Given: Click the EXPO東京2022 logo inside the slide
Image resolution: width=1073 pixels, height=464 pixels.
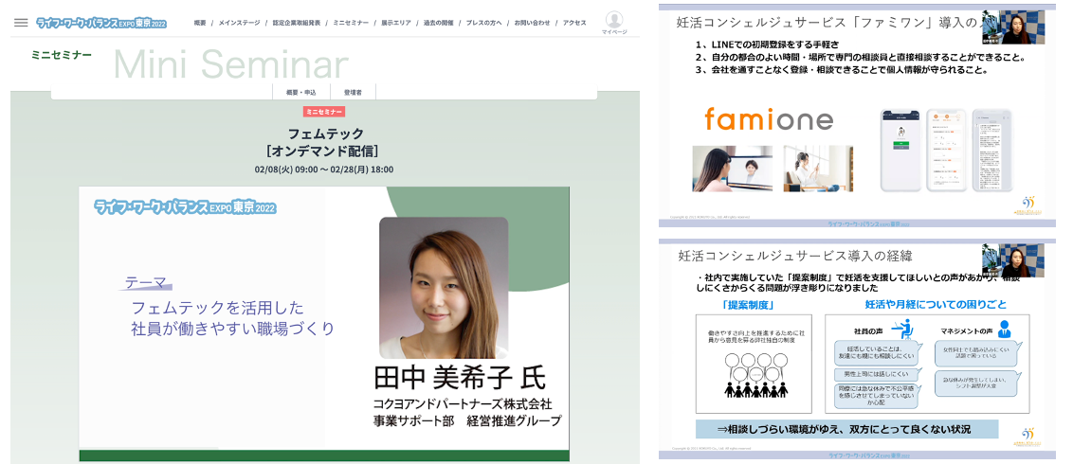Looking at the screenshot, I should coord(186,207).
